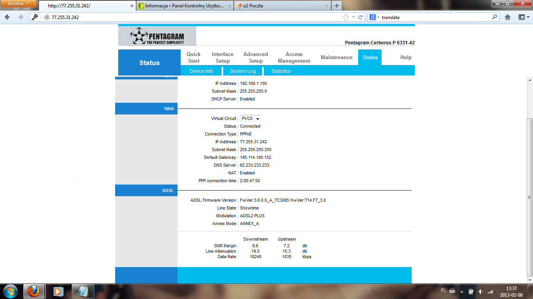The width and height of the screenshot is (533, 299).
Task: Click the volume icon in system tray
Action: 481,291
